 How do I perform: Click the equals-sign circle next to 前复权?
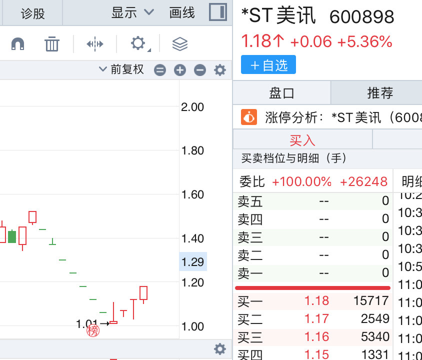[x=160, y=70]
